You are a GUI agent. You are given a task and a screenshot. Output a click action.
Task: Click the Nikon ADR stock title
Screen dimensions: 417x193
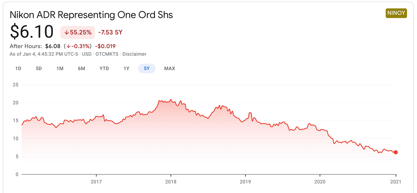(91, 15)
